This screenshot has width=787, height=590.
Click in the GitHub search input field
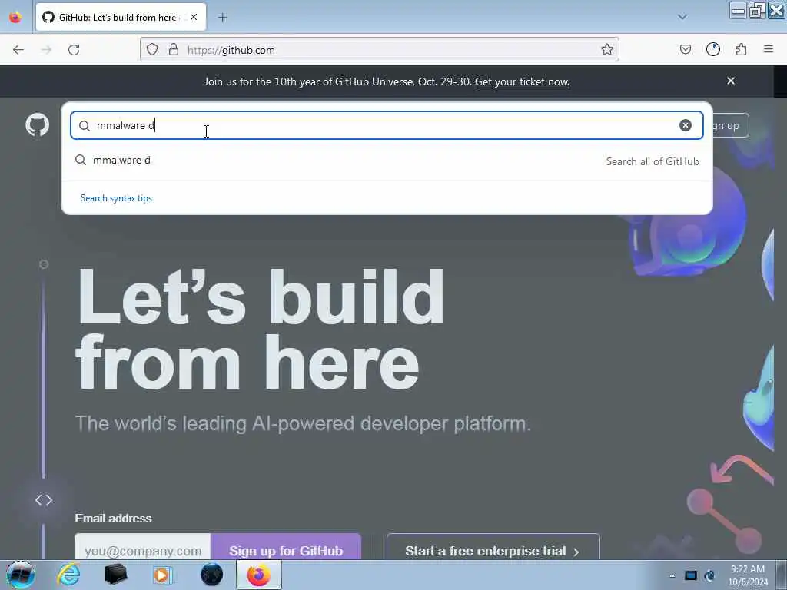[387, 125]
